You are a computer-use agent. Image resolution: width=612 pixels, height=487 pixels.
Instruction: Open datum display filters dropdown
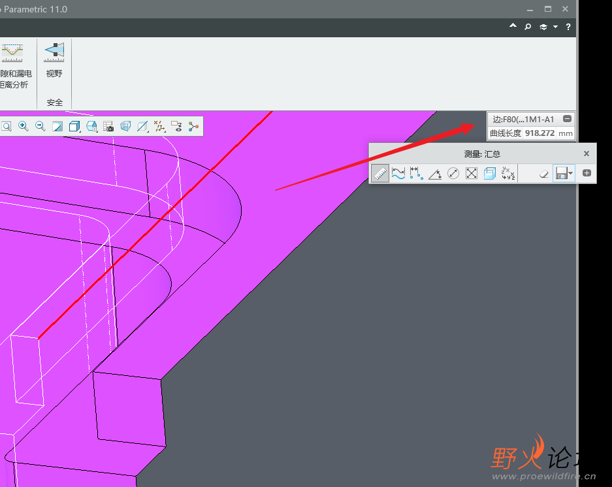(x=159, y=126)
